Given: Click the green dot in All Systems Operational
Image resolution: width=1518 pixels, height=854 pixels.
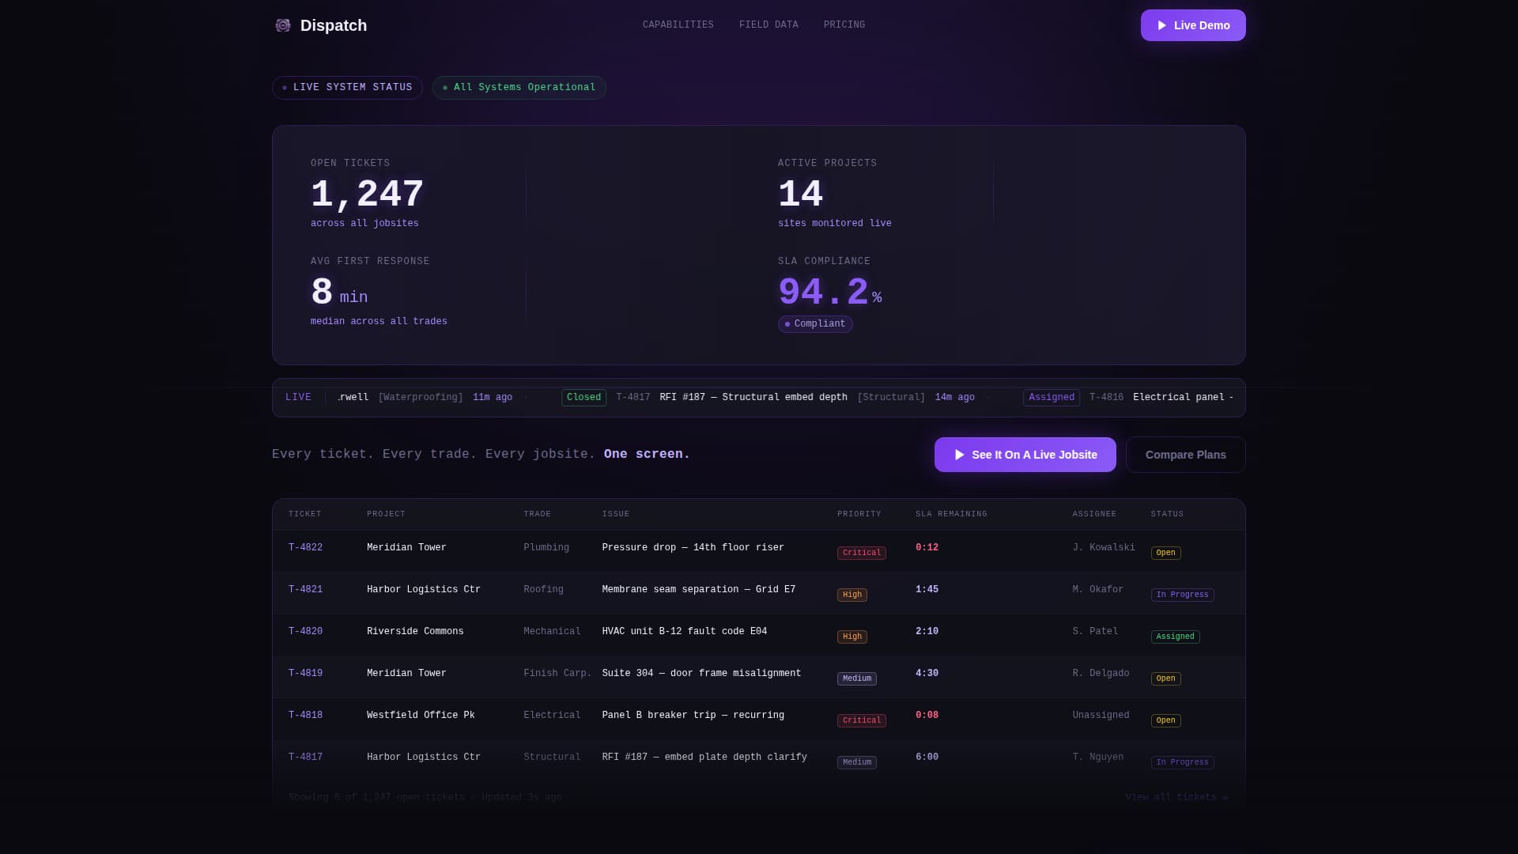Looking at the screenshot, I should pos(447,88).
